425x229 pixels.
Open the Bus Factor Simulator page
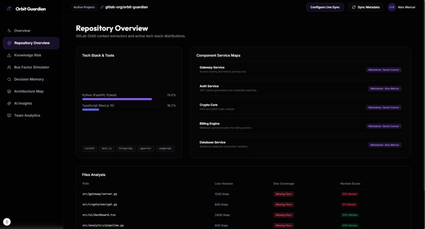[x=31, y=68]
